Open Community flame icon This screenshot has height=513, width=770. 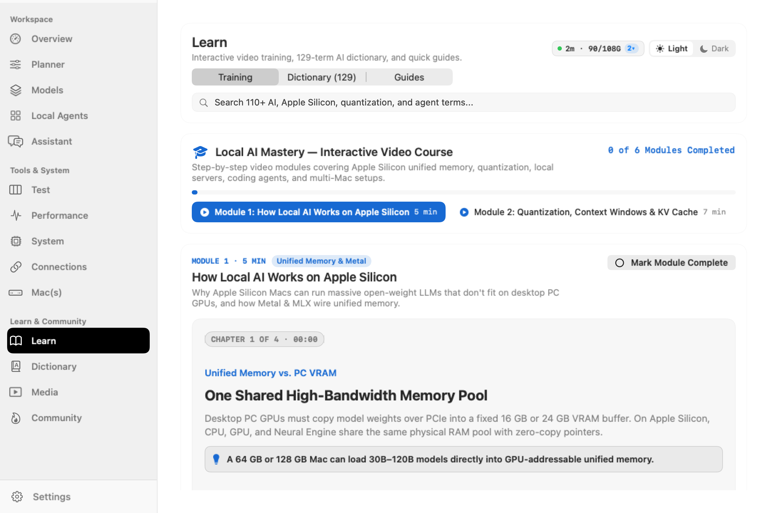[x=15, y=418]
